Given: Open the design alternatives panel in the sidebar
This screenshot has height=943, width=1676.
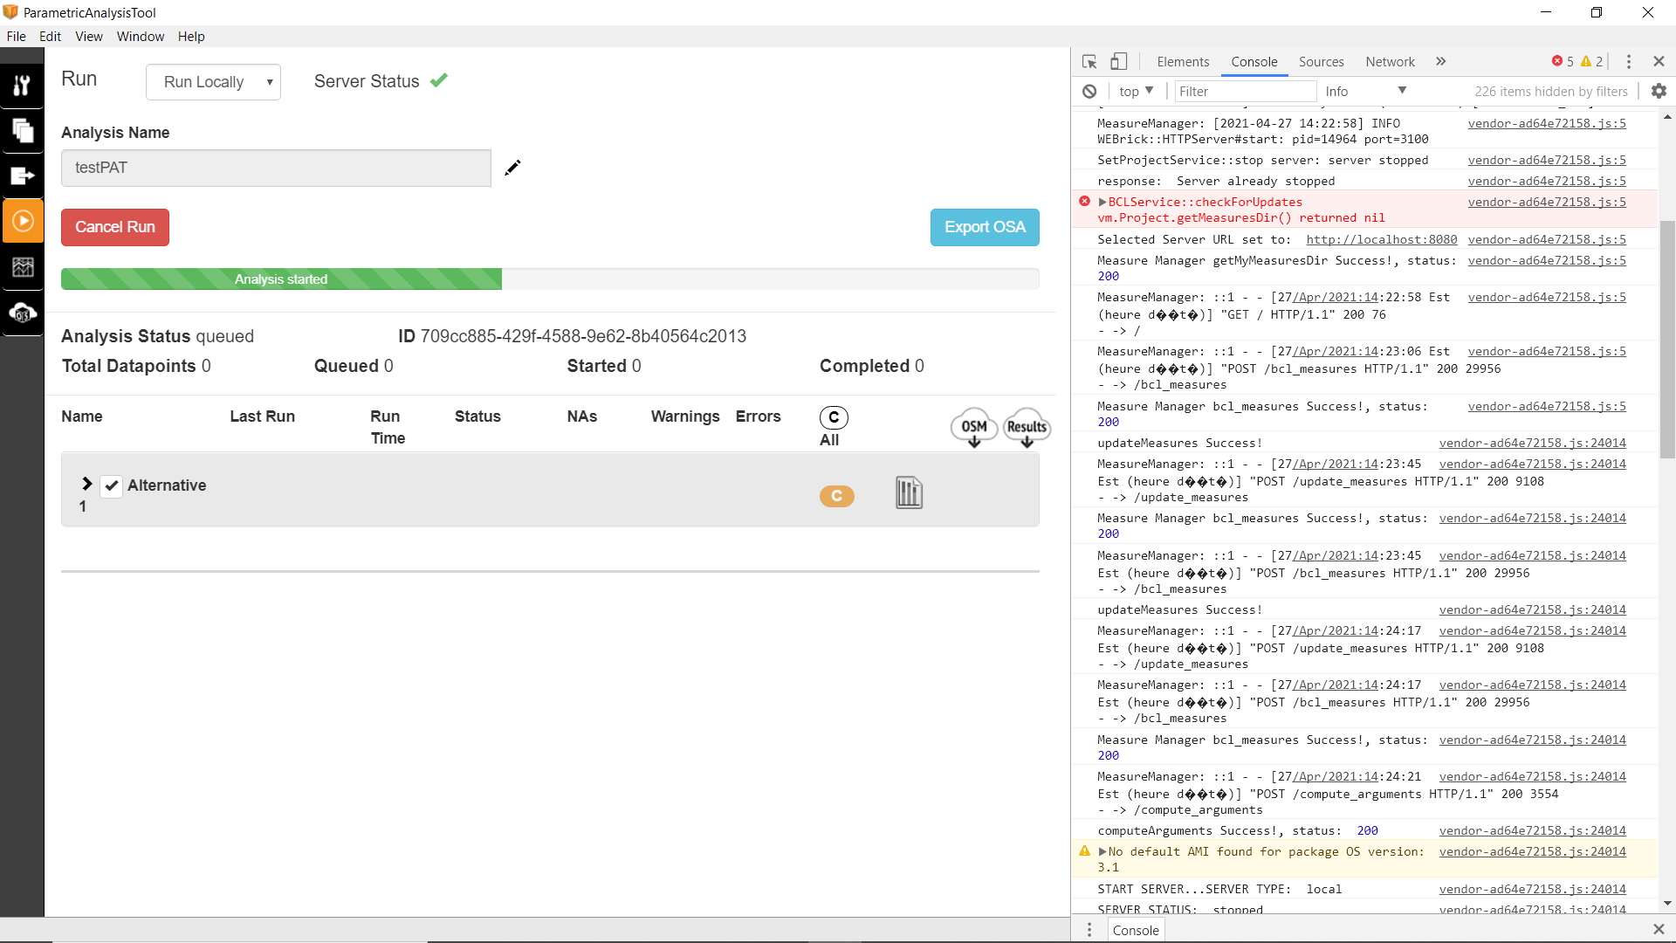Looking at the screenshot, I should (x=24, y=131).
